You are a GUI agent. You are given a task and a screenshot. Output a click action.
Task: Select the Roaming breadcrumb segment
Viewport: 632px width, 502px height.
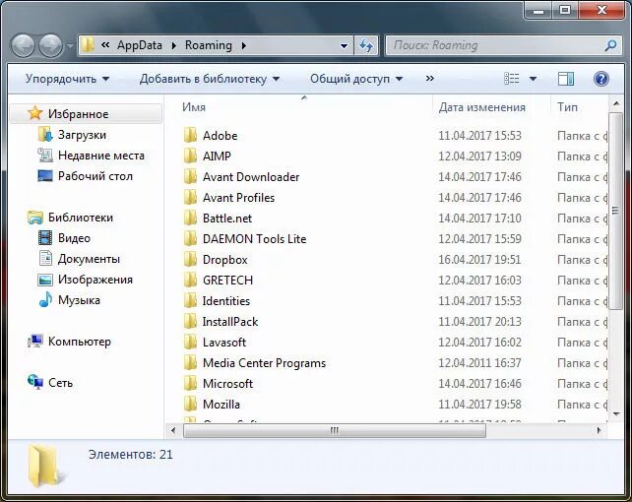pos(209,45)
